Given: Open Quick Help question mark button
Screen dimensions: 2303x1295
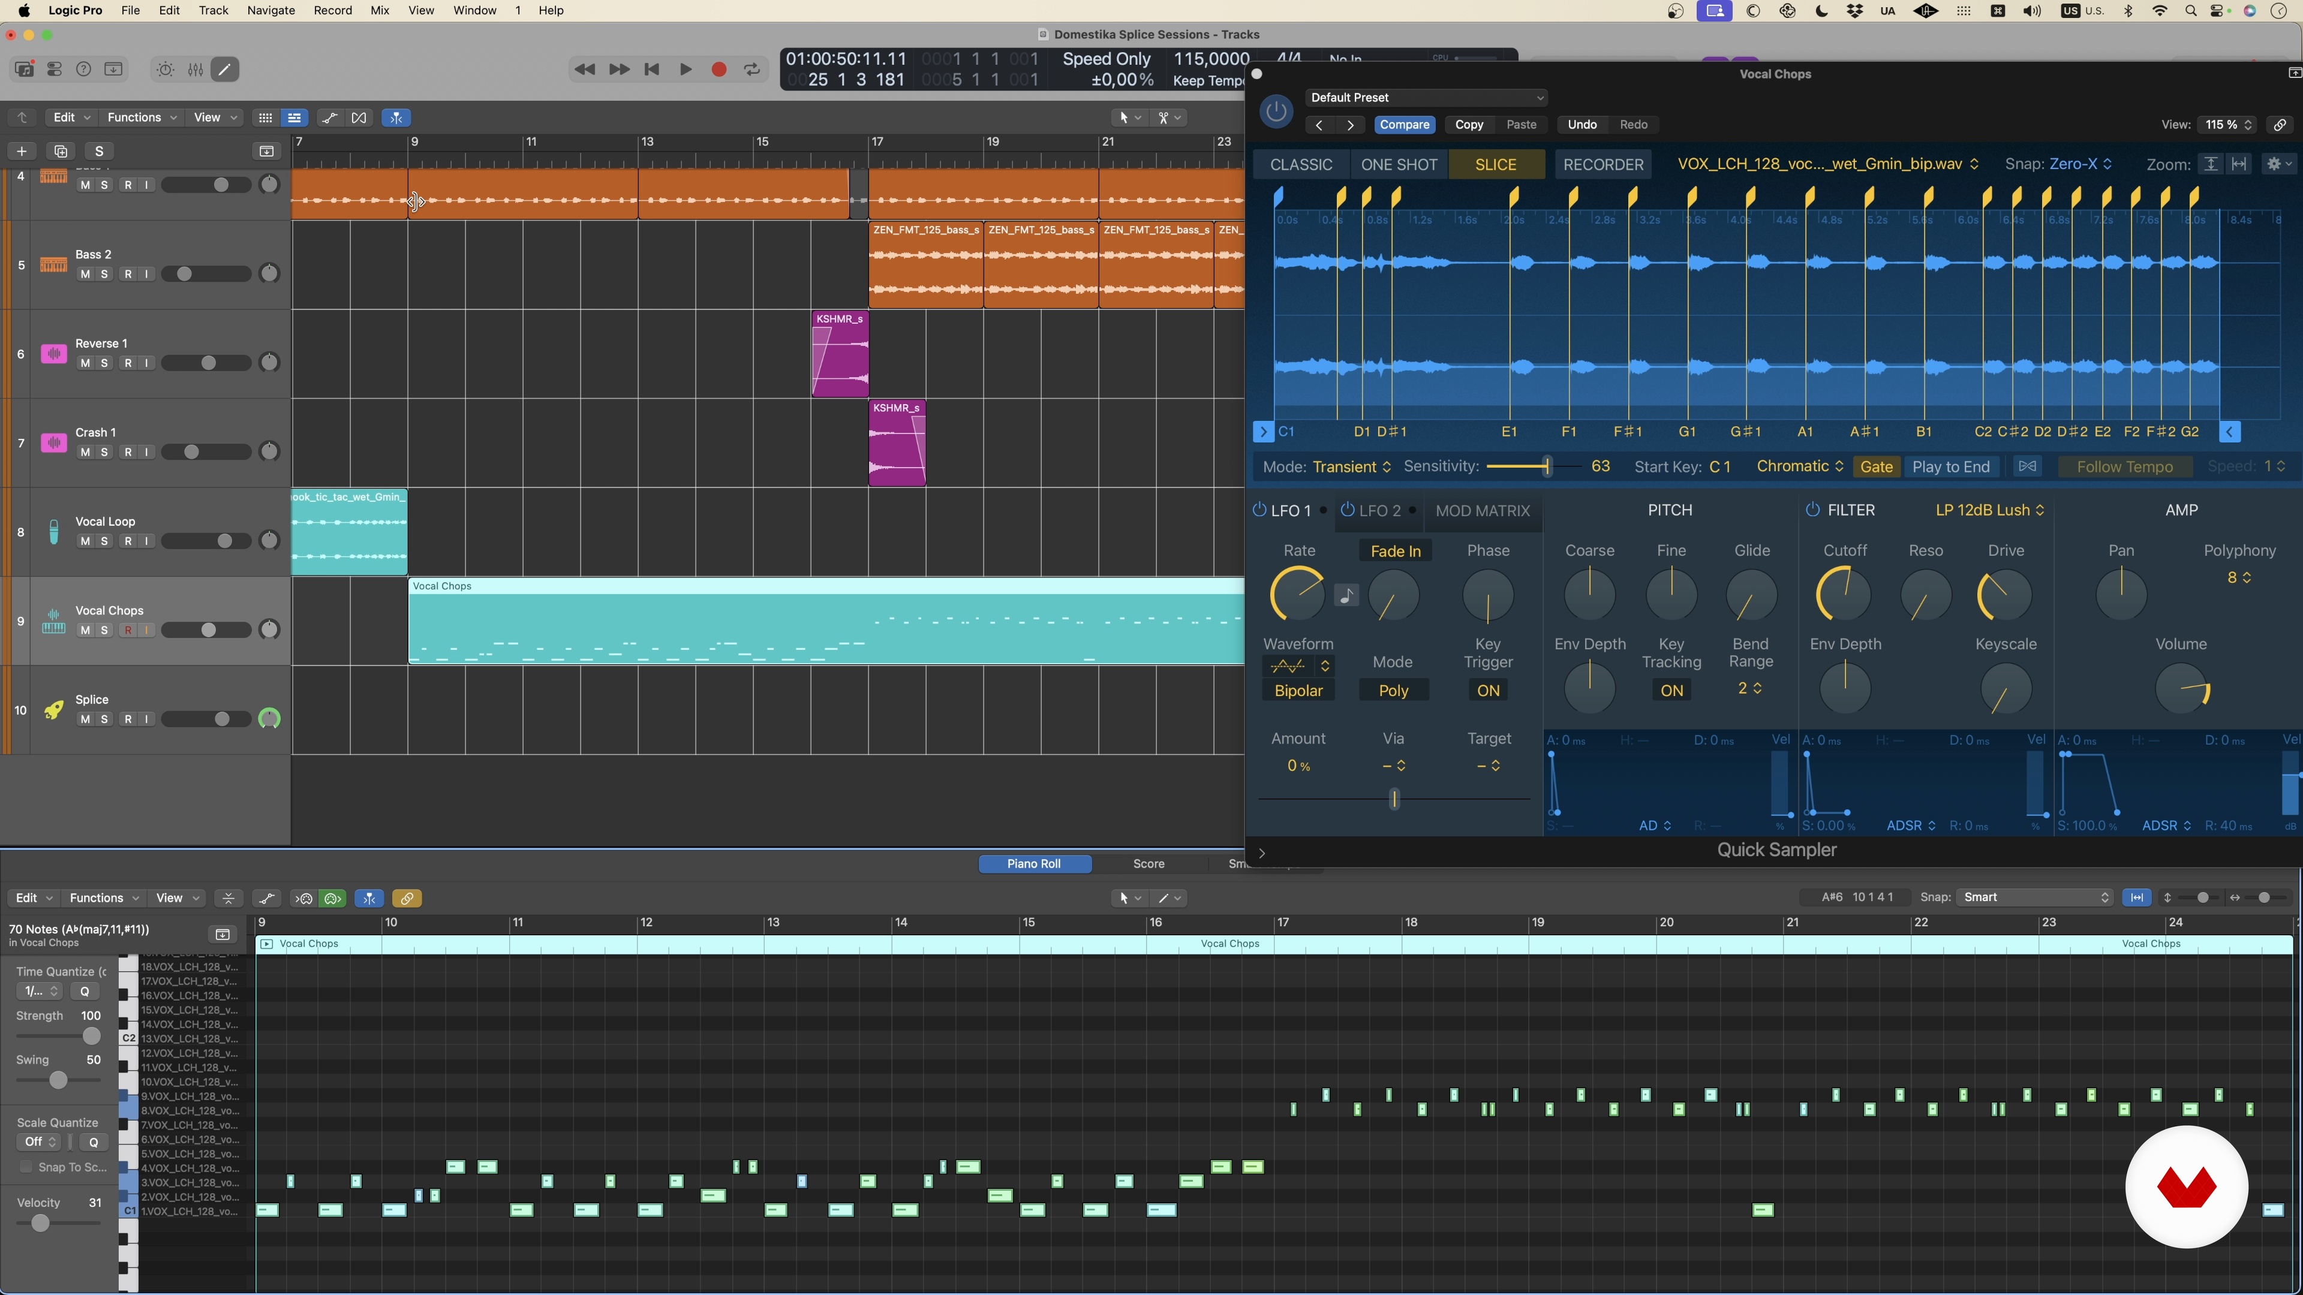Looking at the screenshot, I should coord(84,70).
